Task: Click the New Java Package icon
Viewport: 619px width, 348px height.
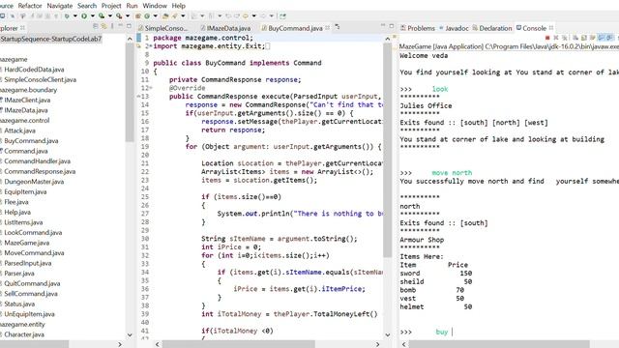Action: 137,16
